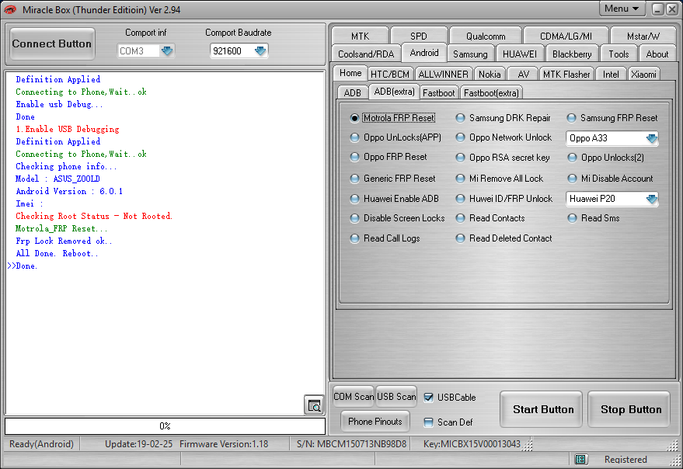Toggle the Scan Def checkbox
The width and height of the screenshot is (683, 469).
coord(429,422)
